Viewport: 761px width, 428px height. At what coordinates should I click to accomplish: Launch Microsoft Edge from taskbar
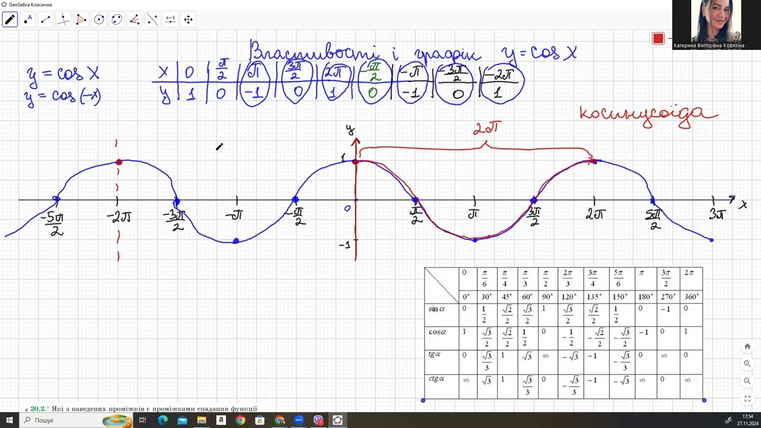pos(162,420)
